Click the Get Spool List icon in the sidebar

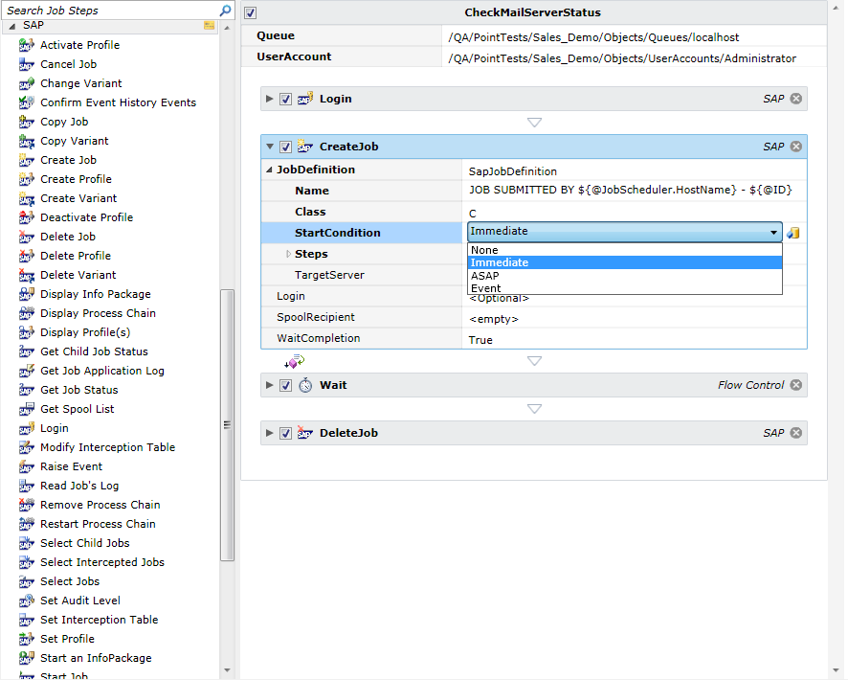[x=27, y=409]
